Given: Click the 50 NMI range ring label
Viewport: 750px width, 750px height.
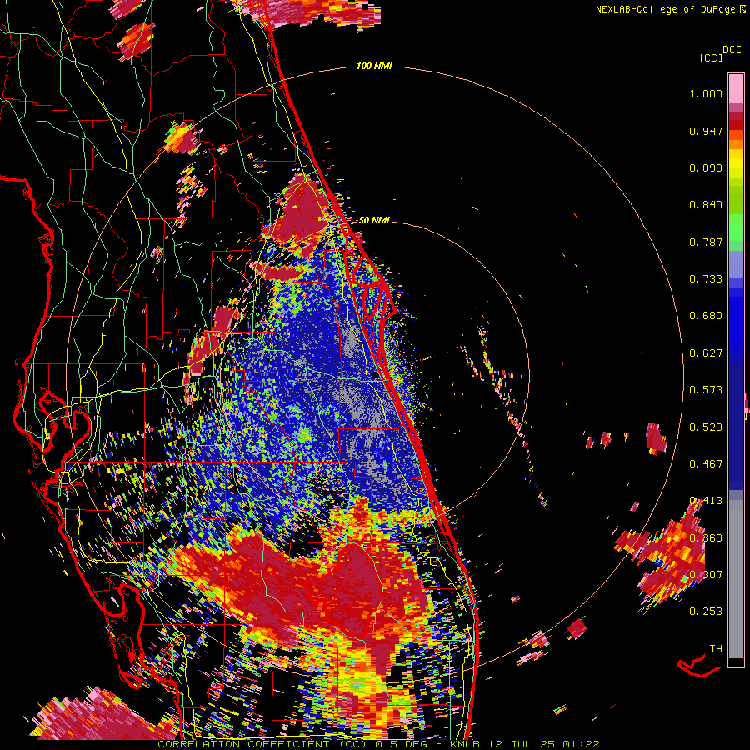Looking at the screenshot, I should (374, 220).
